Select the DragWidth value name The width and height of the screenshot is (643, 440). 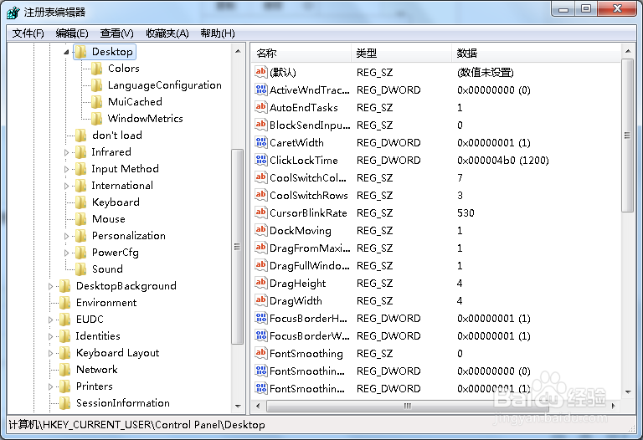(x=296, y=300)
